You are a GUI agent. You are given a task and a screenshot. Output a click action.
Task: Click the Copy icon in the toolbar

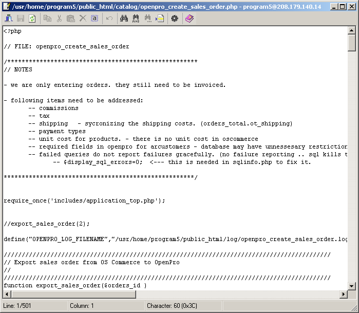[48, 19]
